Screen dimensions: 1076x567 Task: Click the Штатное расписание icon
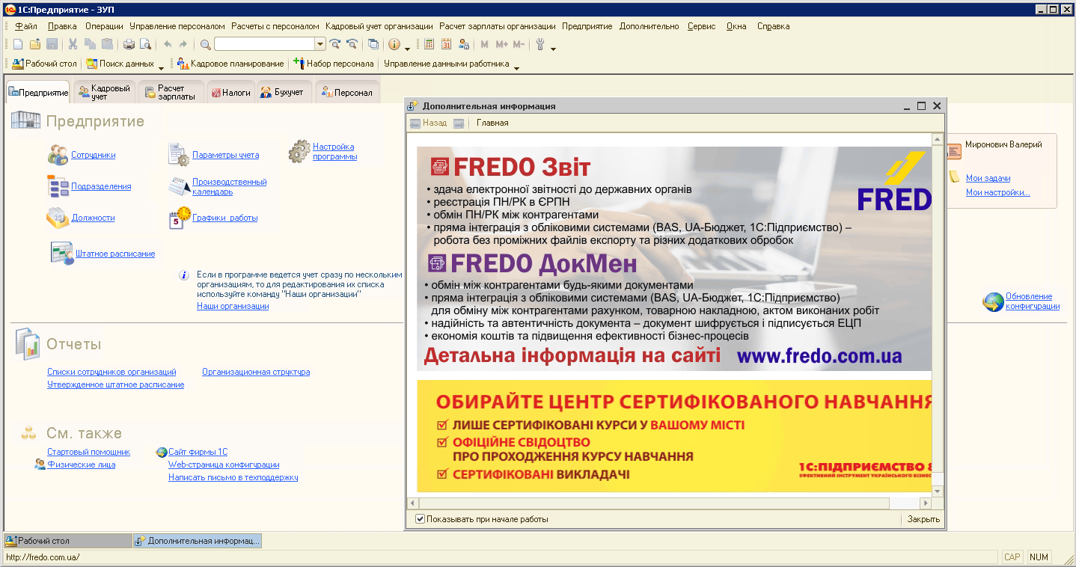click(61, 253)
